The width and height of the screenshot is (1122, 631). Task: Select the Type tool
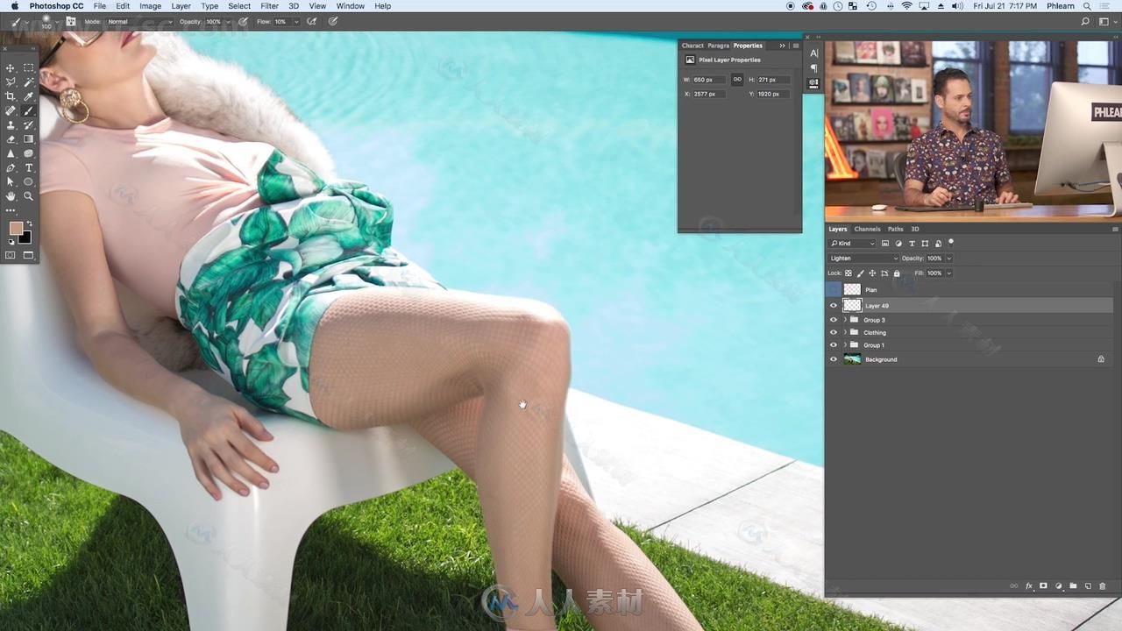point(29,167)
